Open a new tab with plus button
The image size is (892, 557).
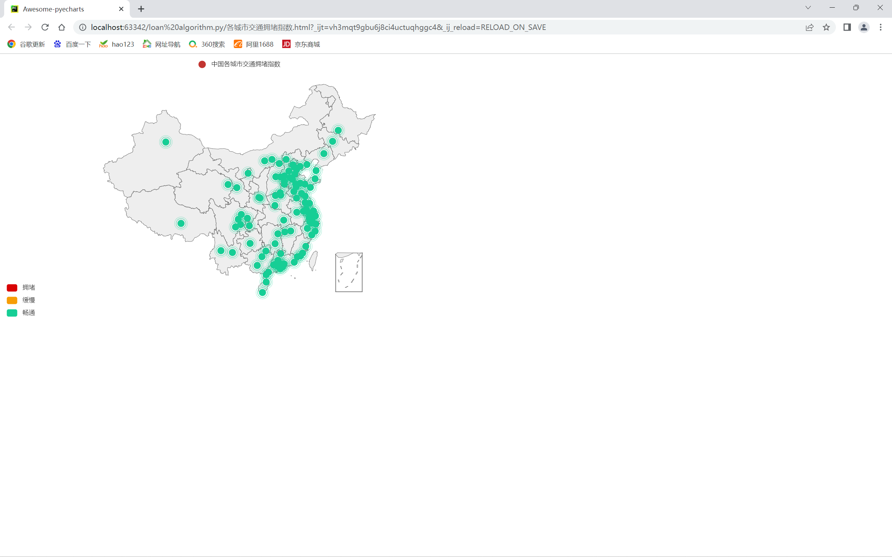pyautogui.click(x=141, y=9)
